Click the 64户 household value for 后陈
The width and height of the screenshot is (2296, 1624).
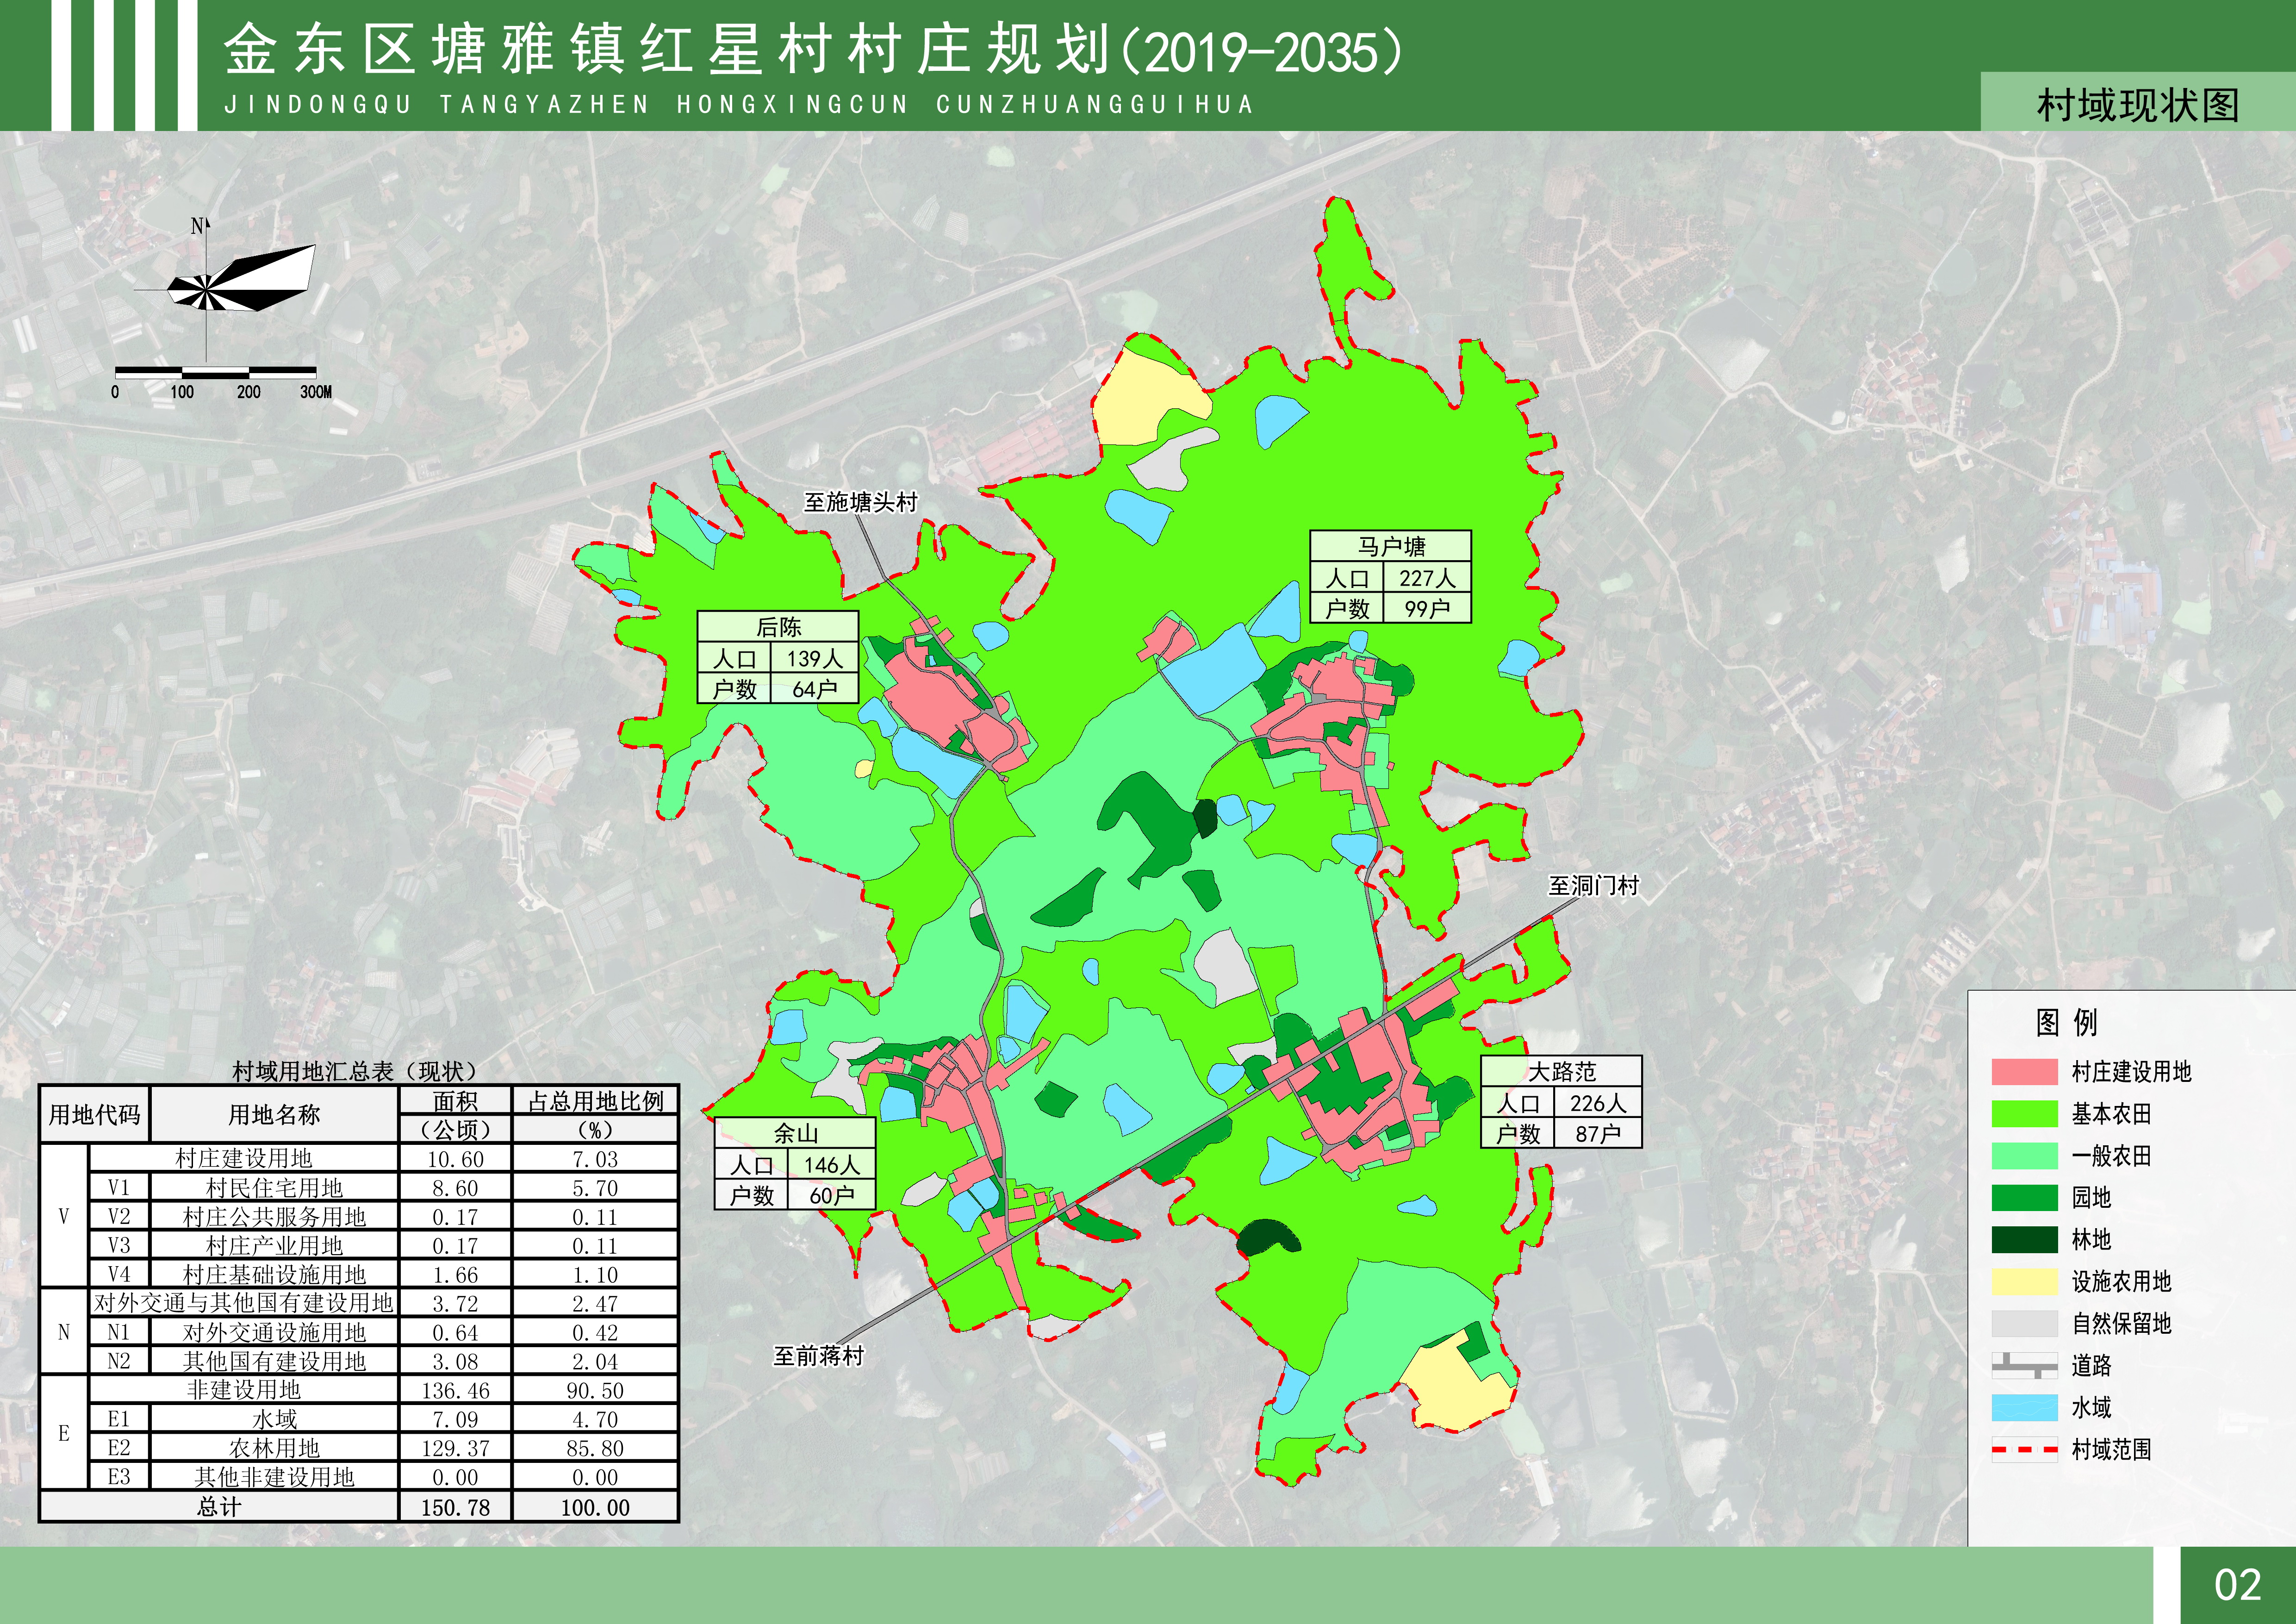click(814, 689)
